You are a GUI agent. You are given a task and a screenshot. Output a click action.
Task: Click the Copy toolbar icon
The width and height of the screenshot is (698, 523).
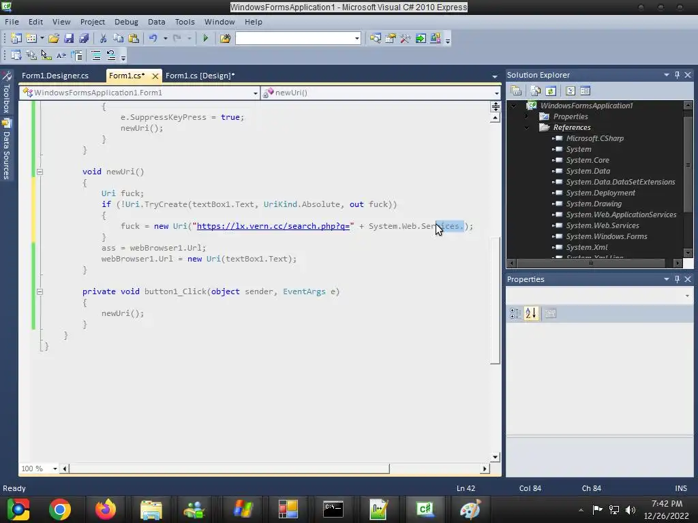(x=118, y=38)
